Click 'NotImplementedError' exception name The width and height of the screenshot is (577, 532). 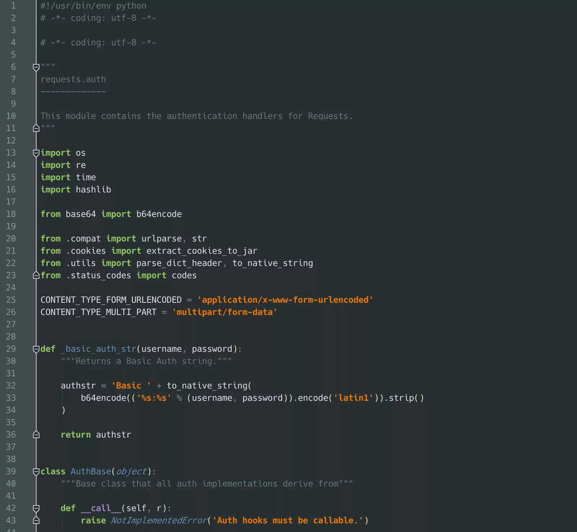point(159,520)
